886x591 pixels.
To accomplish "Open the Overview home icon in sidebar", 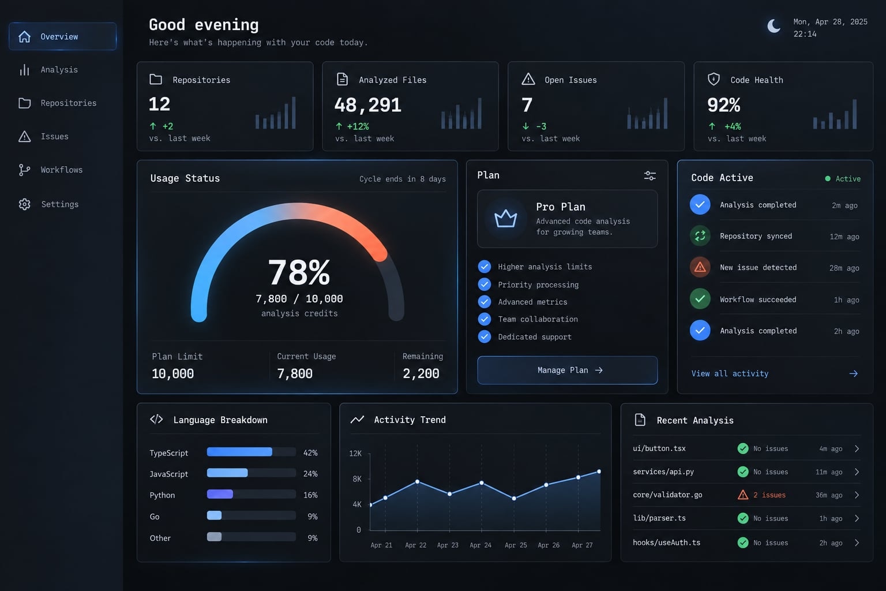I will click(x=24, y=36).
